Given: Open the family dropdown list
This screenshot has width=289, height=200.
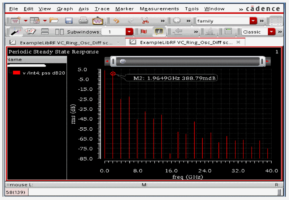Looking at the screenshot, I should tap(253, 21).
